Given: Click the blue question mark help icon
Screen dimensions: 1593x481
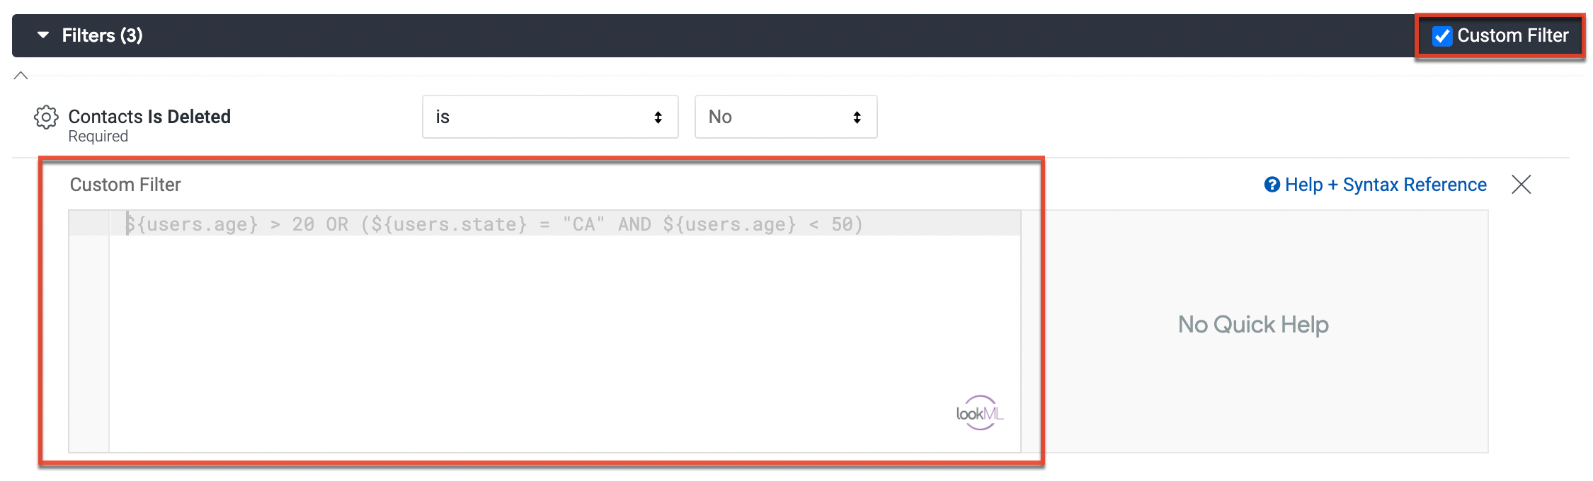Looking at the screenshot, I should click(1272, 185).
